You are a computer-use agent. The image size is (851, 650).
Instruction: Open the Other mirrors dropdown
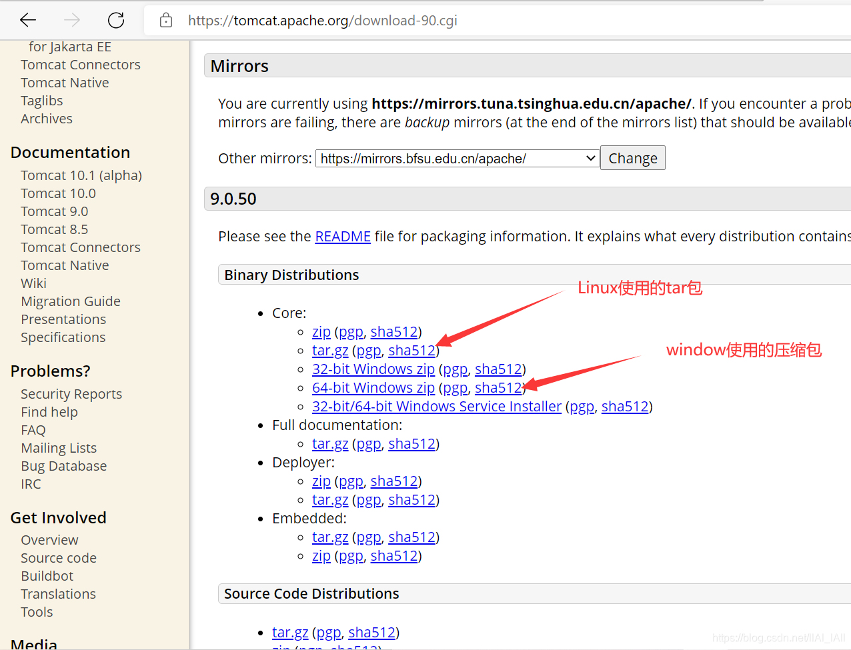click(457, 158)
